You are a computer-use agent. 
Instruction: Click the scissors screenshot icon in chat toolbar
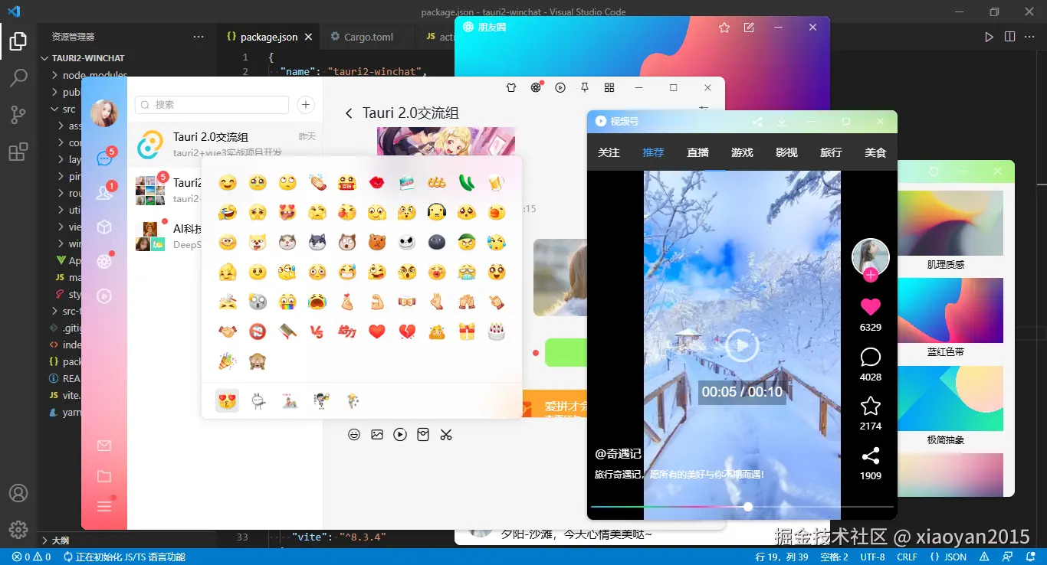(446, 435)
